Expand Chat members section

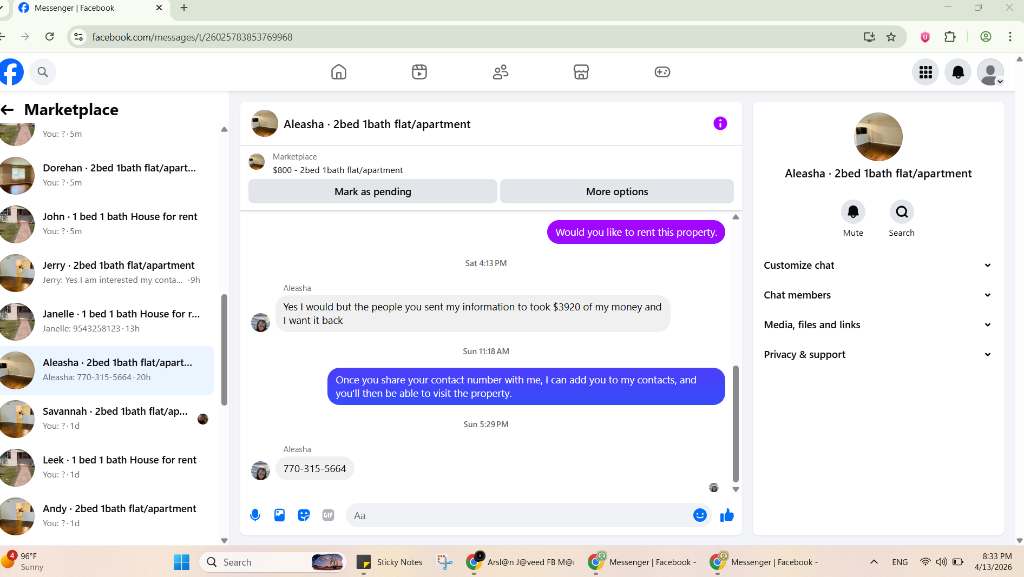pyautogui.click(x=878, y=295)
